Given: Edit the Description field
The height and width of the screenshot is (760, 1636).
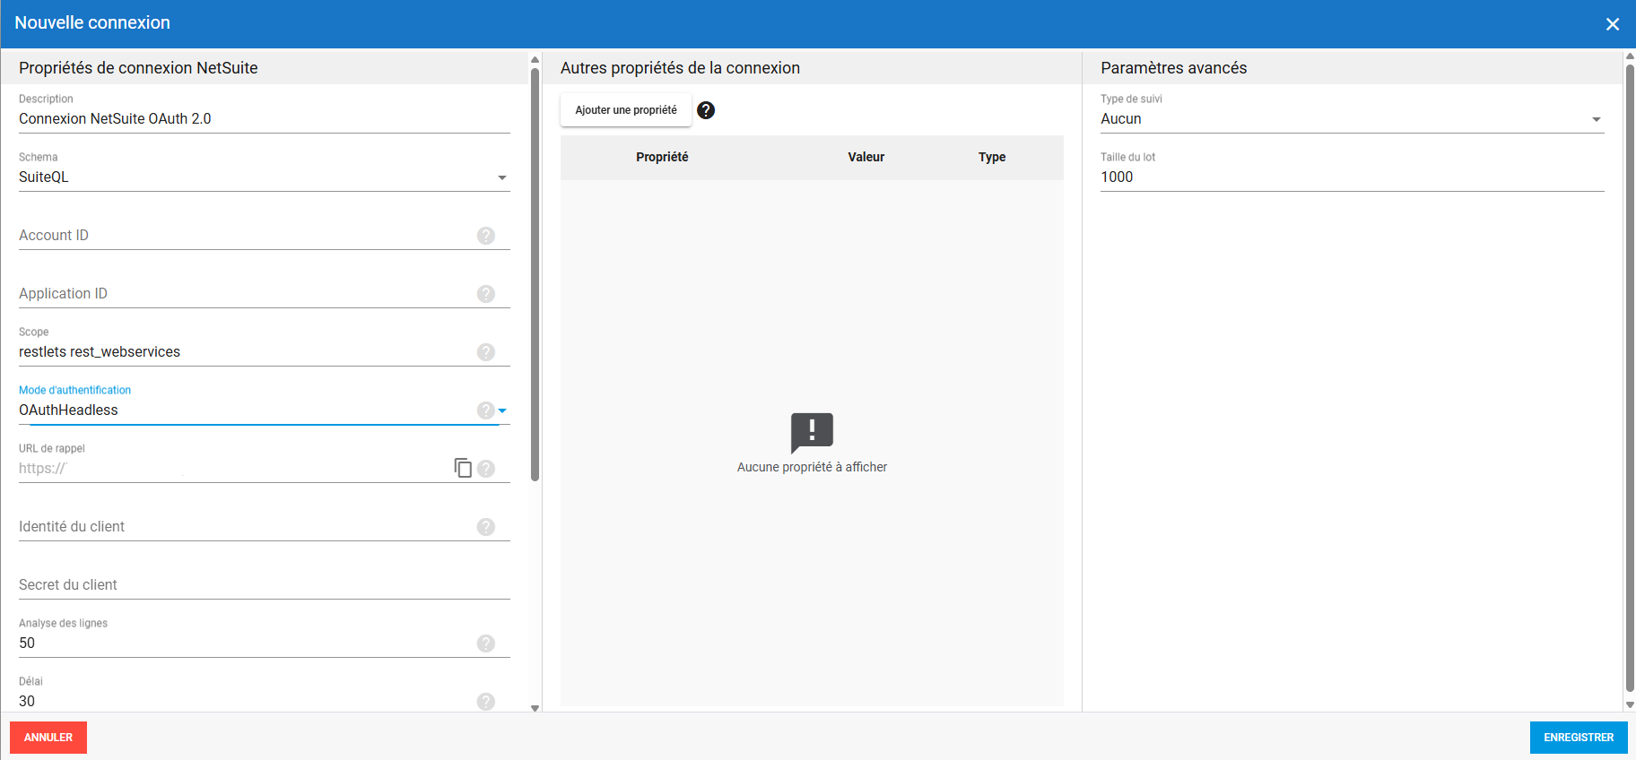Looking at the screenshot, I should pos(265,119).
